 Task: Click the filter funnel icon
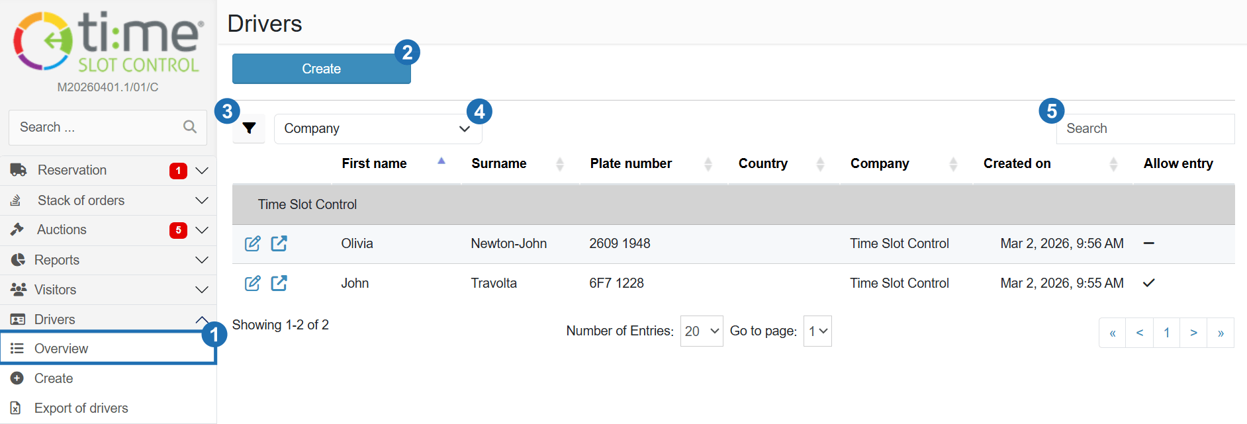coord(249,128)
